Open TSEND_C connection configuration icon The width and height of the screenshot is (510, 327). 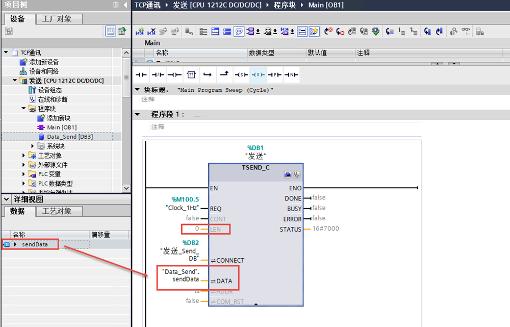click(288, 174)
